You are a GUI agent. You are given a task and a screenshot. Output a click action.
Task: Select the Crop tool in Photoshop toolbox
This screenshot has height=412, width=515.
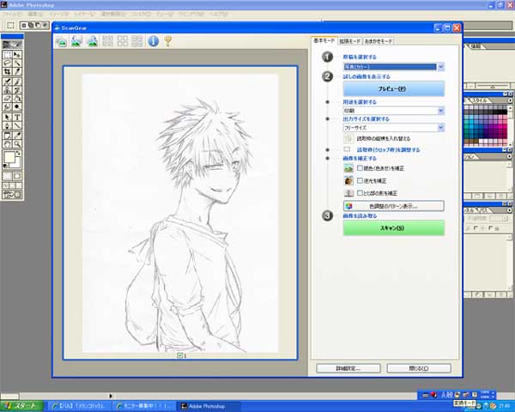click(7, 71)
